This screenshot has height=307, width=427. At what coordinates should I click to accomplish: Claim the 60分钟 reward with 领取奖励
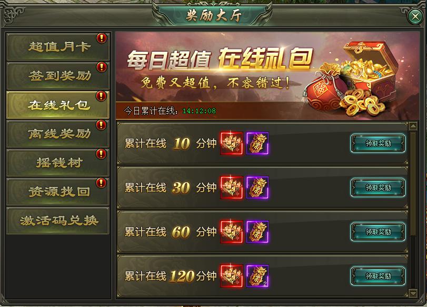click(x=378, y=232)
